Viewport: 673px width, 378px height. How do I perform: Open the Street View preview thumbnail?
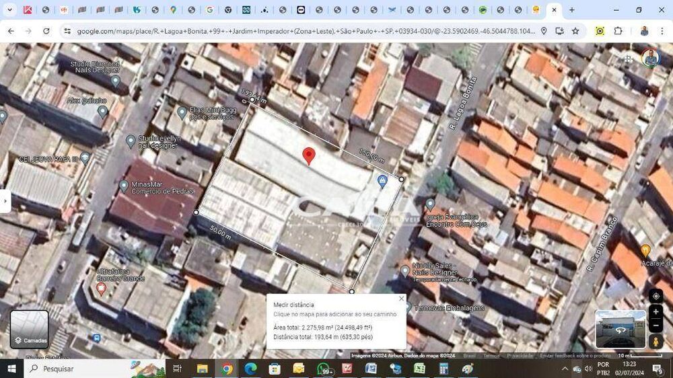coord(621,329)
